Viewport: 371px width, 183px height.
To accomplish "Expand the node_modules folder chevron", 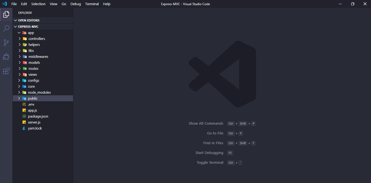I will 19,92.
